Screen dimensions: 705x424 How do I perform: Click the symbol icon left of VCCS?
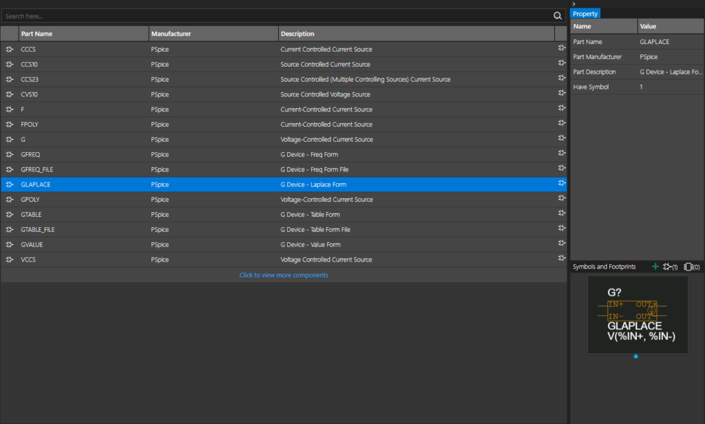[x=10, y=259]
